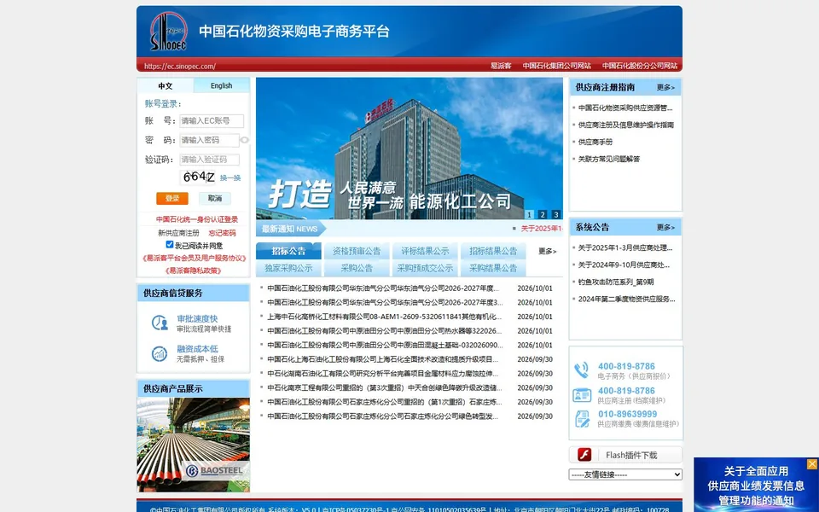Click the orange 登录 button
This screenshot has height=512, width=819.
tap(171, 198)
